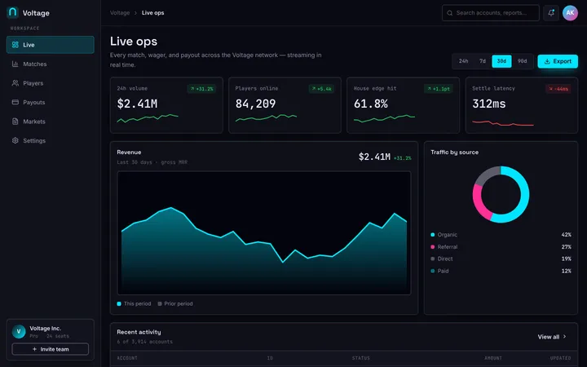Sort by UPDATED column header
Viewport: 587px width, 367px height.
560,358
